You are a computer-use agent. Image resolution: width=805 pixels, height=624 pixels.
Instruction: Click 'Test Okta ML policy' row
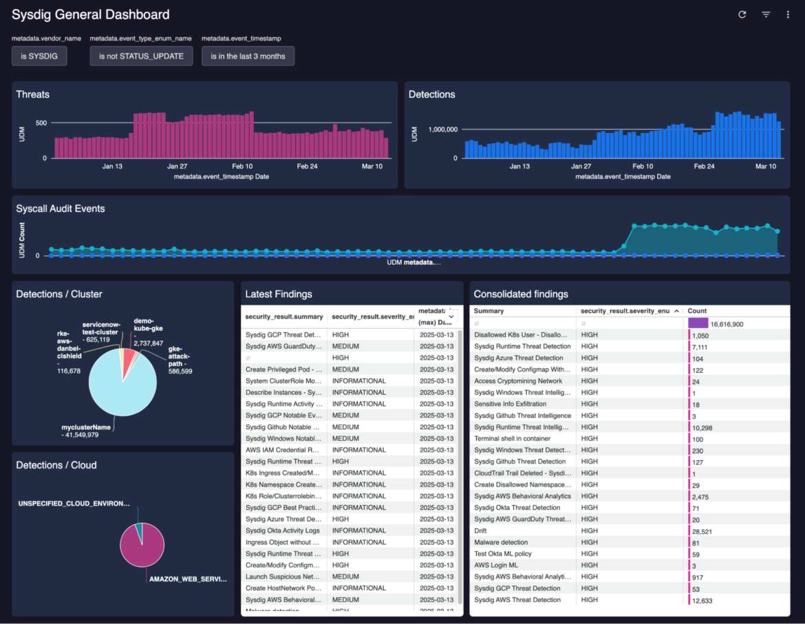[630, 554]
